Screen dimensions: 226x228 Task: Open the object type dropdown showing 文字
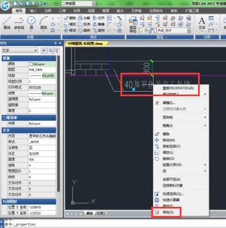coord(20,50)
